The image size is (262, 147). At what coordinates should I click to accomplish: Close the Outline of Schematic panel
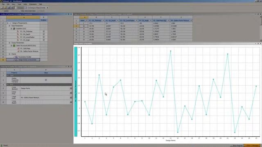[71, 14]
